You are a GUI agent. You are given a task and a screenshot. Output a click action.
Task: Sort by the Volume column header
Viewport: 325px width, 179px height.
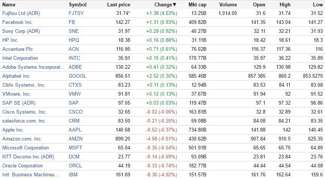[228, 5]
